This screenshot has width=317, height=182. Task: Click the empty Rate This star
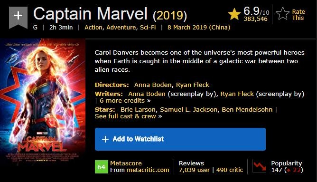(283, 14)
